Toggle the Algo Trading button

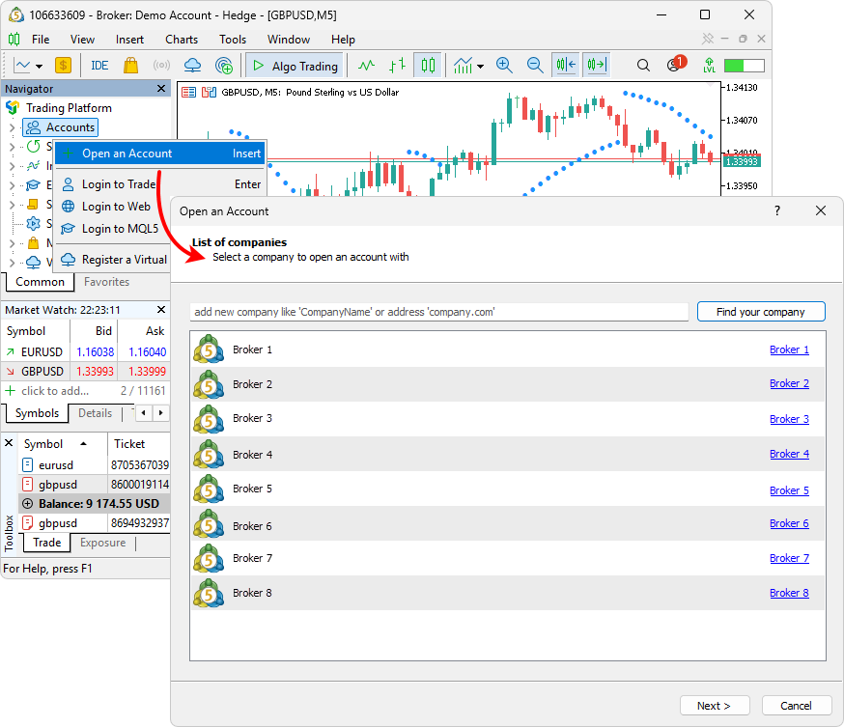295,66
